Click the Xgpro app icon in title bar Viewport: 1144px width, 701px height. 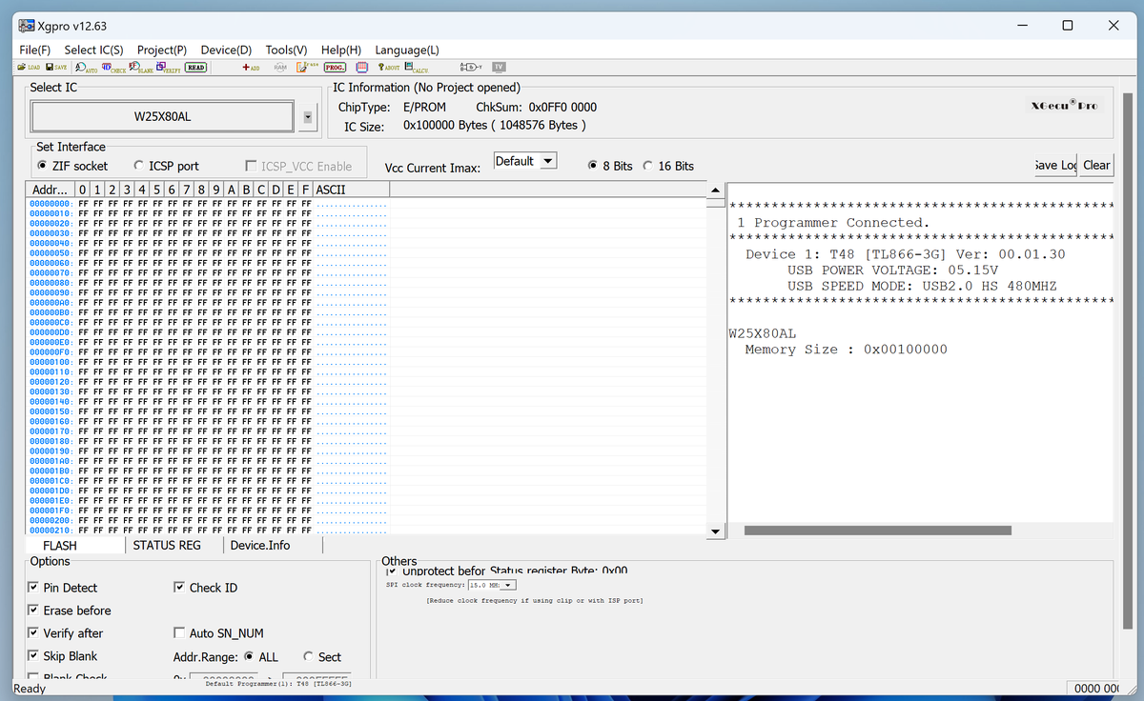click(26, 25)
